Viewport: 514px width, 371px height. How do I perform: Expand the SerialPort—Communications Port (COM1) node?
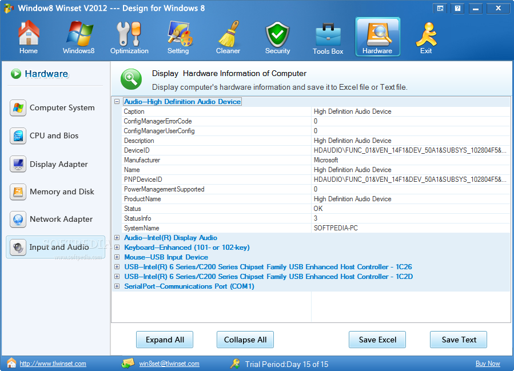coord(117,286)
